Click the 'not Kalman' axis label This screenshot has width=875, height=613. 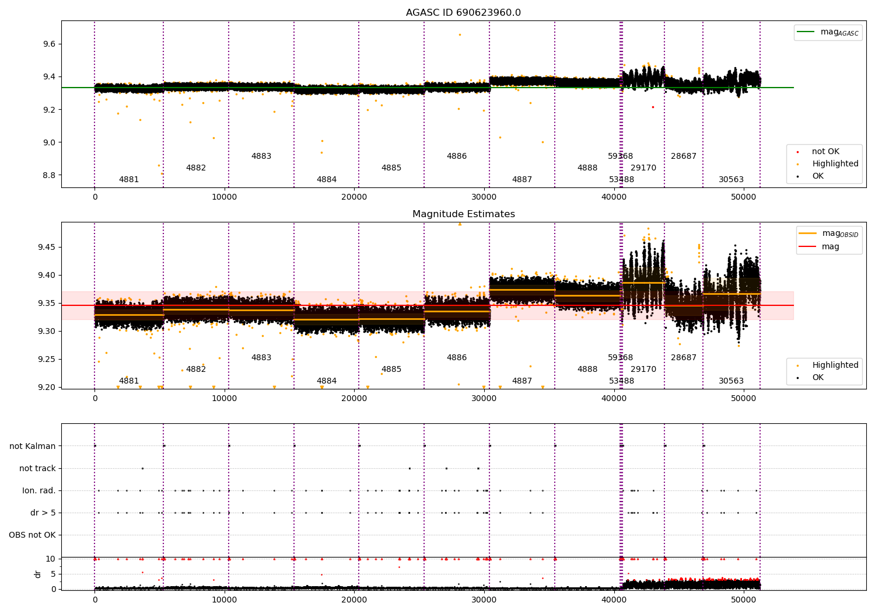(x=33, y=447)
